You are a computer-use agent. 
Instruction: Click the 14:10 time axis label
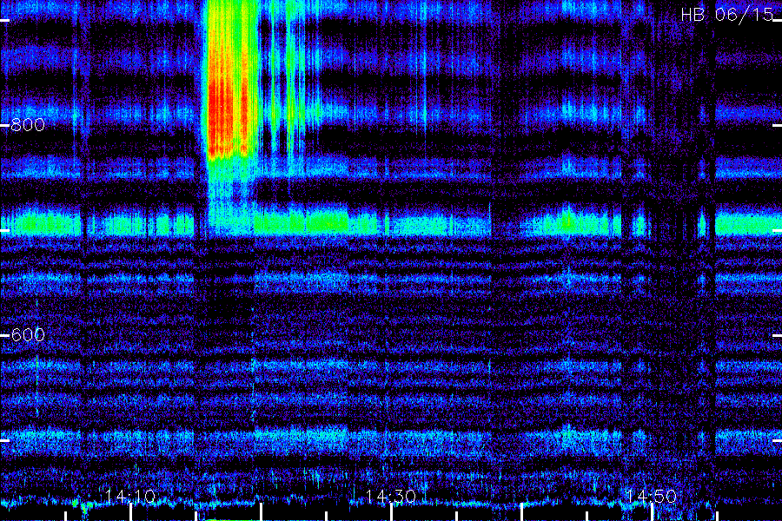130,496
